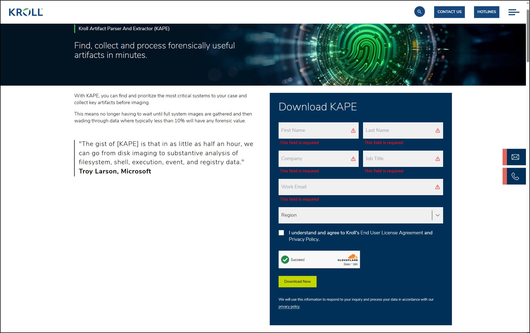The width and height of the screenshot is (530, 333).
Task: Click the green Success checkmark icon
Action: [x=285, y=260]
